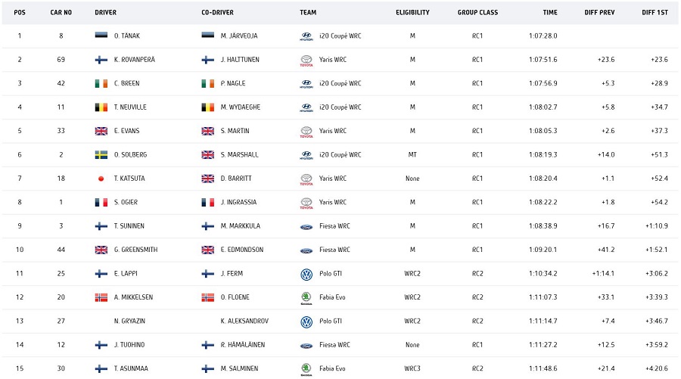This screenshot has width=681, height=379.
Task: Click the DRIVER column header
Action: tap(106, 12)
